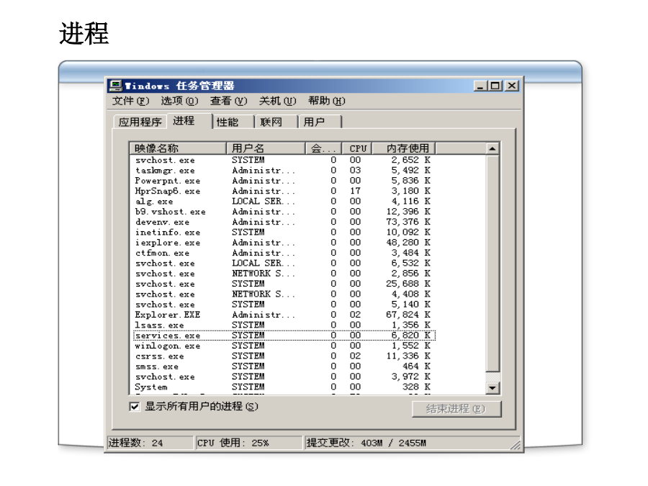The width and height of the screenshot is (648, 486).
Task: Click the Task Manager title bar icon
Action: [x=115, y=86]
